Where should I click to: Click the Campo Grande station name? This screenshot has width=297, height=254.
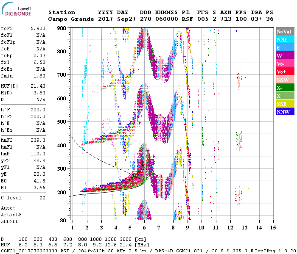tap(71, 19)
